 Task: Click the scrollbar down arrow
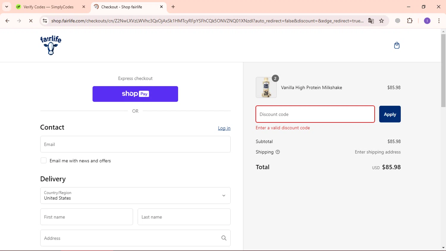tap(443, 248)
